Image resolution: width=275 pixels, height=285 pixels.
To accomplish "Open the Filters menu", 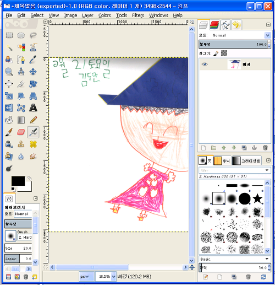I will [138, 15].
